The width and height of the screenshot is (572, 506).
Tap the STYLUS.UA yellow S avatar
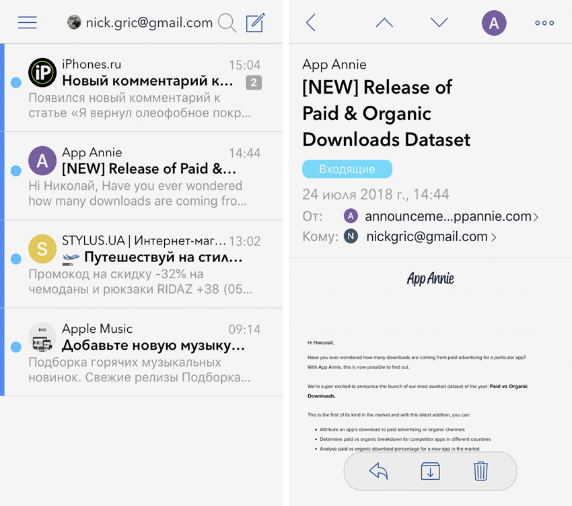42,249
